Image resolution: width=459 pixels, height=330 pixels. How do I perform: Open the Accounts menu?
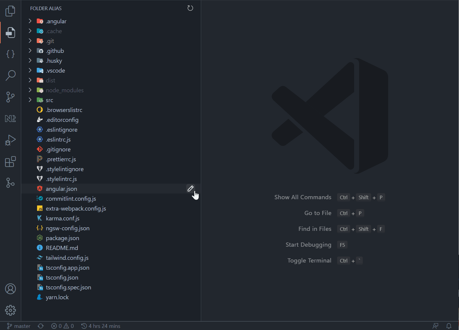(10, 289)
